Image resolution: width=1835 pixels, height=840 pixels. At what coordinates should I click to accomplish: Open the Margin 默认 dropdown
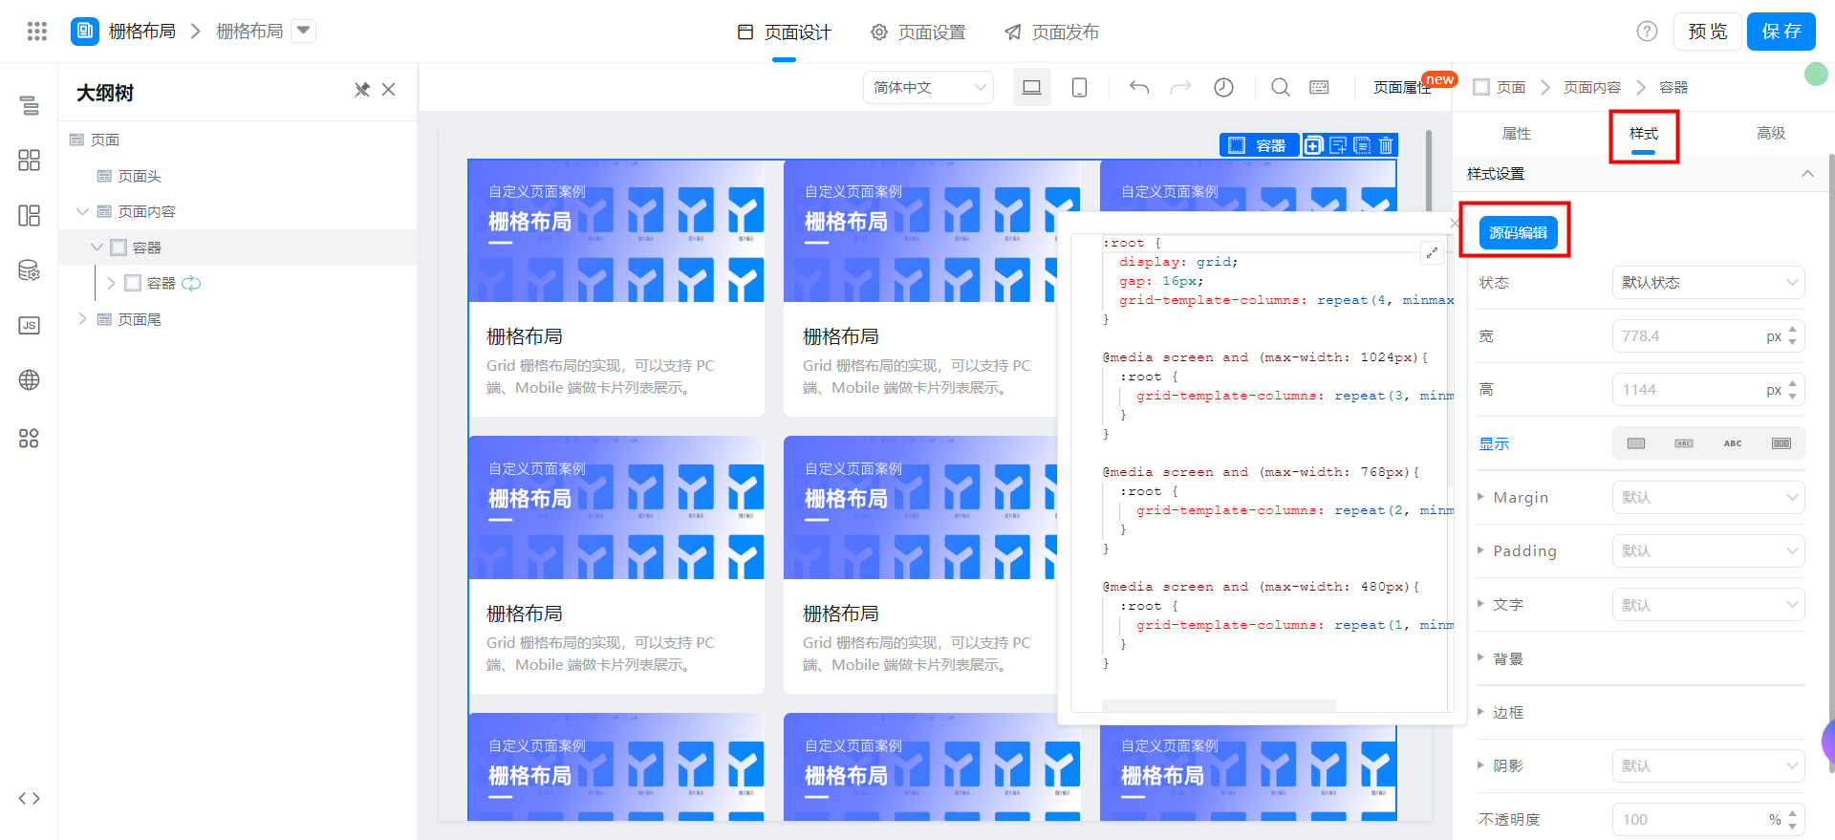(x=1709, y=497)
